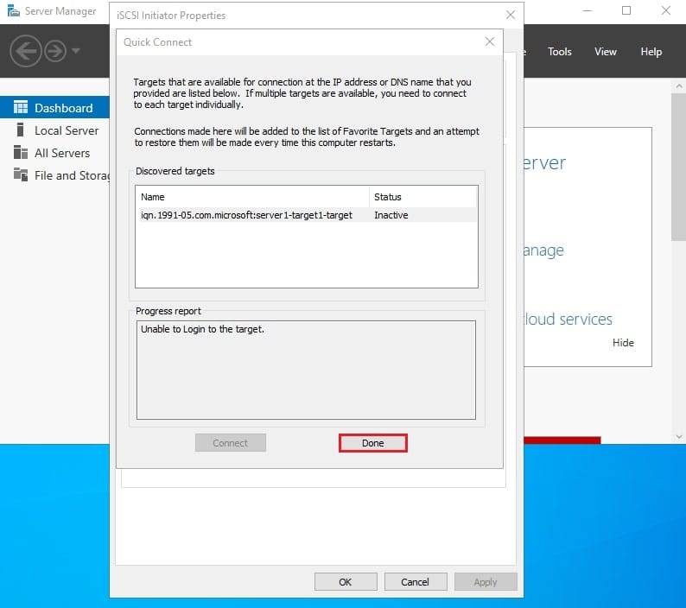Close the Quick Connect dialog
This screenshot has width=686, height=608.
coord(490,41)
